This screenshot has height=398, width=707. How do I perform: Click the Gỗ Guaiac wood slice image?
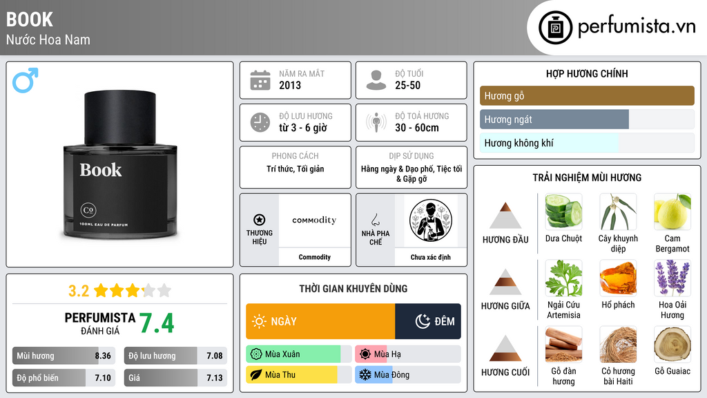click(x=672, y=344)
